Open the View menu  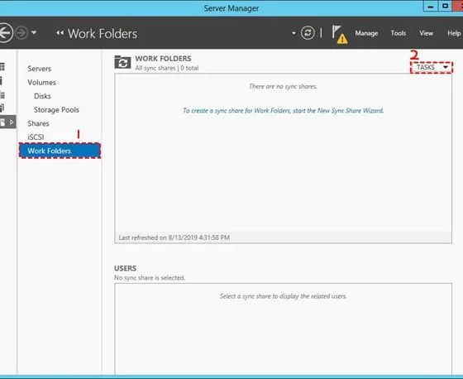[426, 33]
